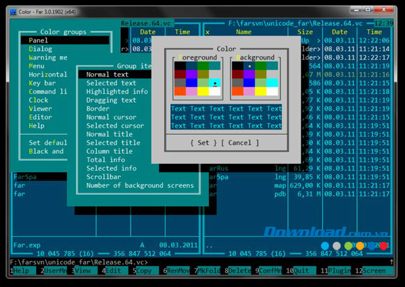This screenshot has width=405, height=287.
Task: Cancel the Color dialog
Action: click(240, 143)
